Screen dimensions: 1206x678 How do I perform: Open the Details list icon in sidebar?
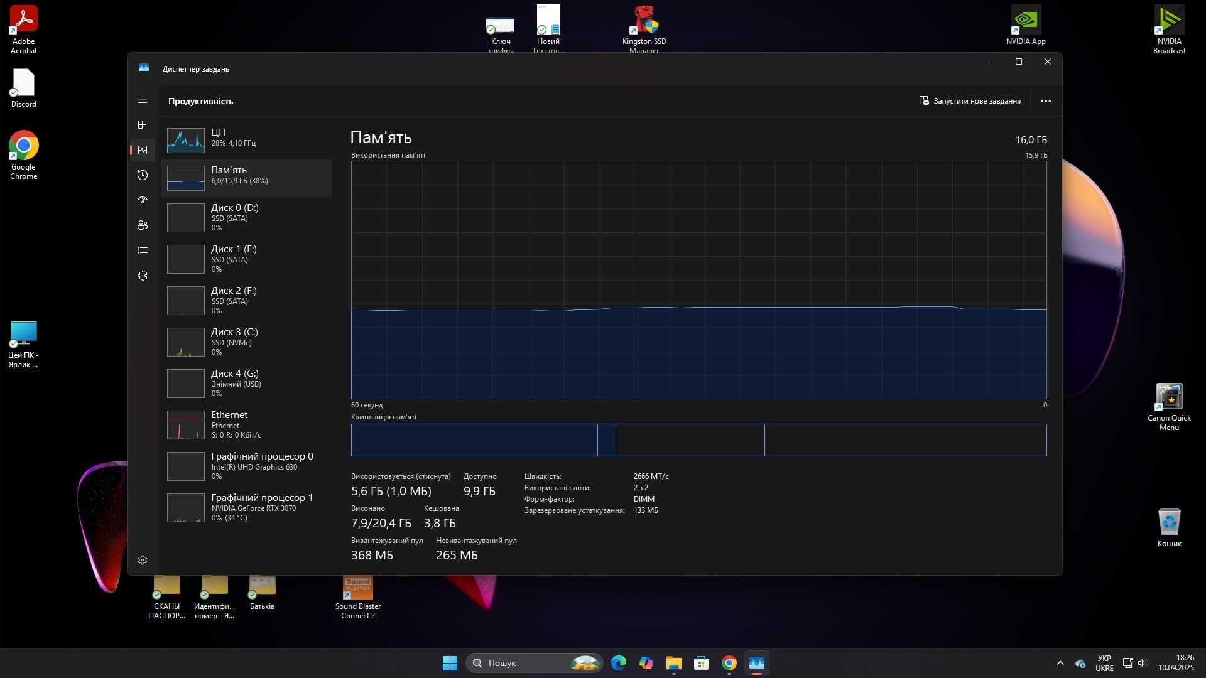[143, 250]
